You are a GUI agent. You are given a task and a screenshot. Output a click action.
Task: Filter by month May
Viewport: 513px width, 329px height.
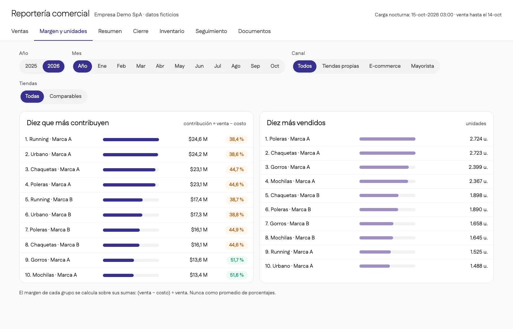[180, 66]
